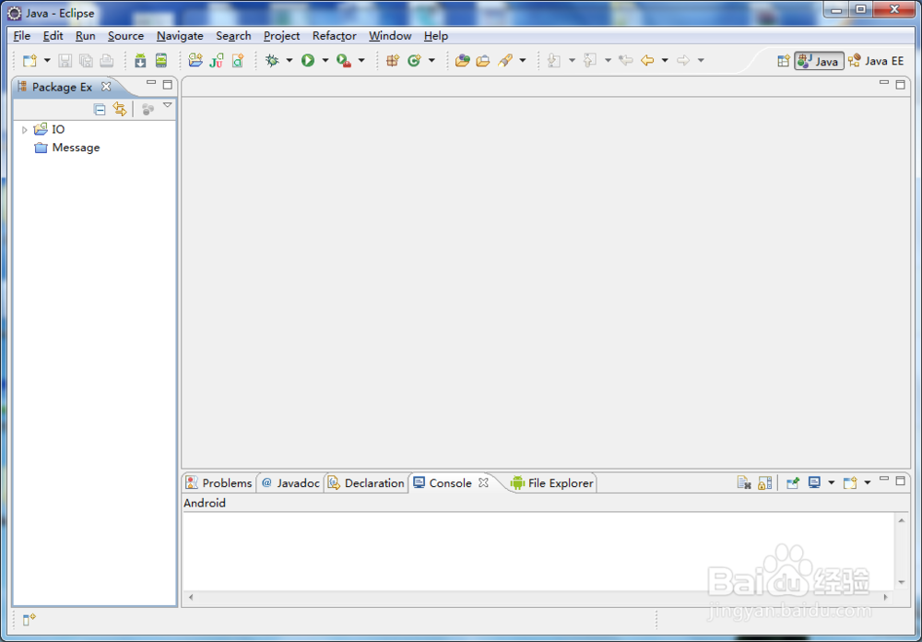Viewport: 922px width, 642px height.
Task: Open the External Tools dropdown arrow
Action: click(361, 61)
